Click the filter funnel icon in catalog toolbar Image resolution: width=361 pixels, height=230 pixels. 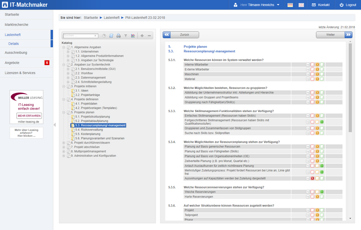(x=126, y=36)
